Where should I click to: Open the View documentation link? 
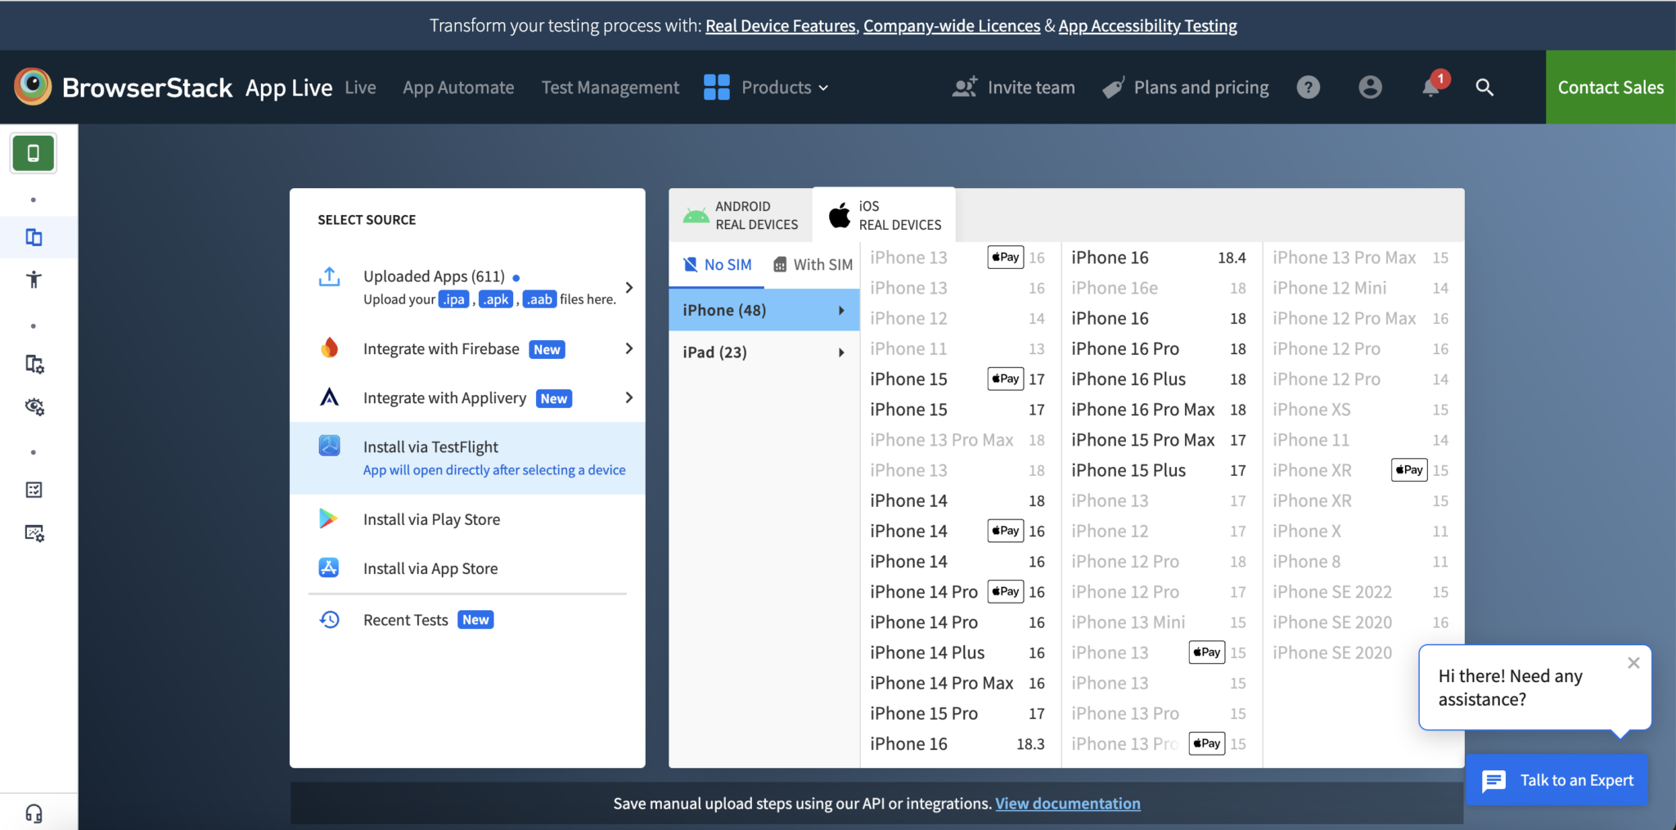(1067, 803)
